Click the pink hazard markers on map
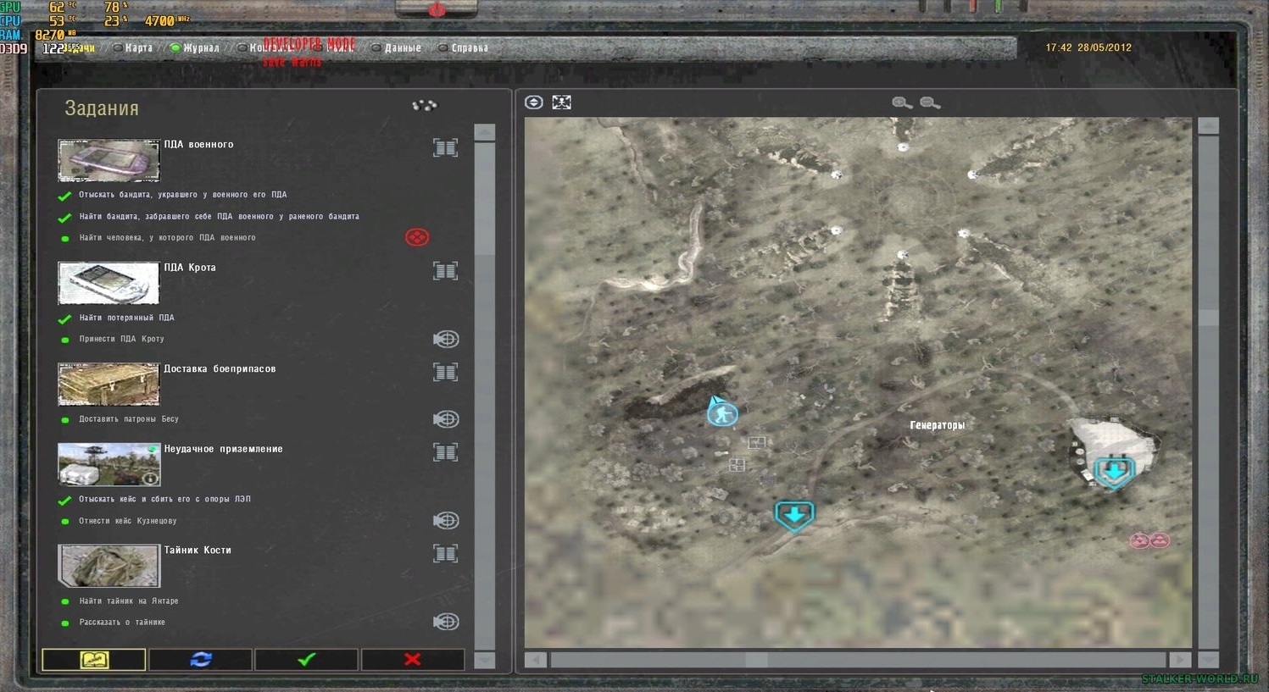 tap(1149, 540)
